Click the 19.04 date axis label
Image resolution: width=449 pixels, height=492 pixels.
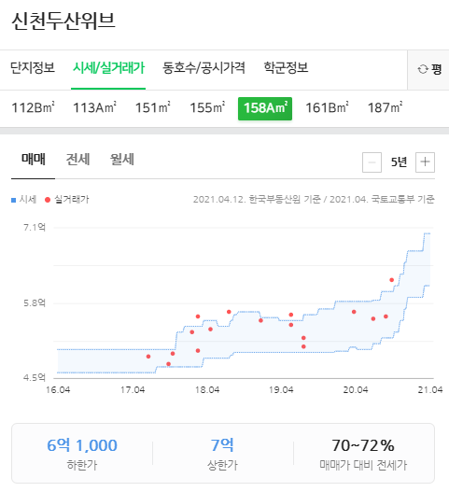click(281, 390)
